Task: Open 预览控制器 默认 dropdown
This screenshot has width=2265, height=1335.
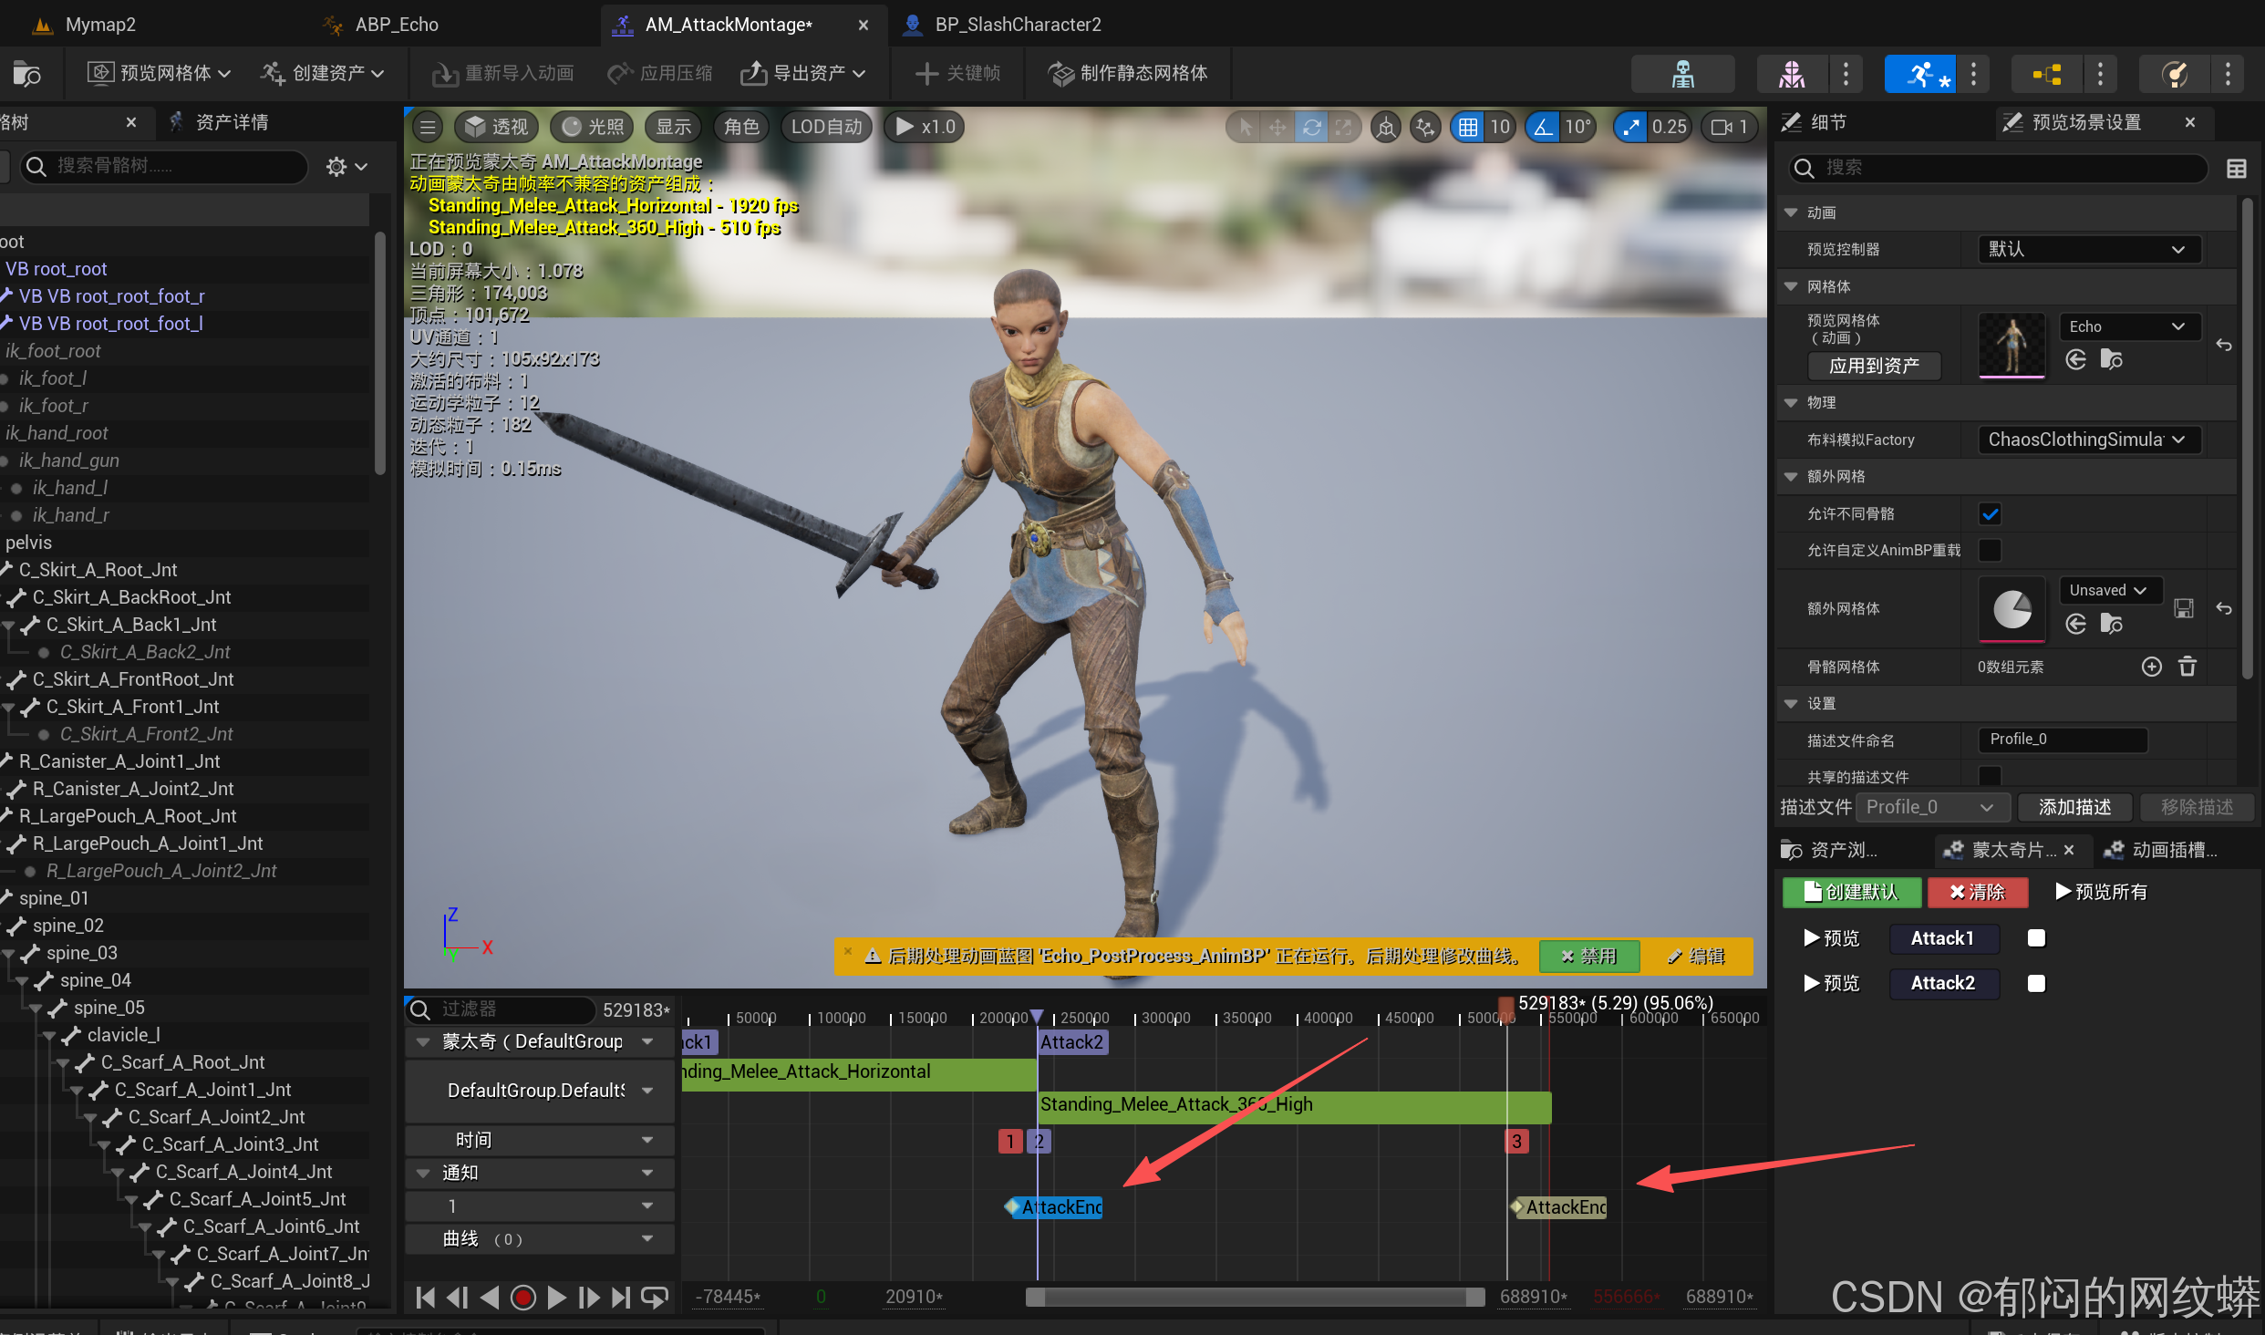Action: coord(2089,250)
